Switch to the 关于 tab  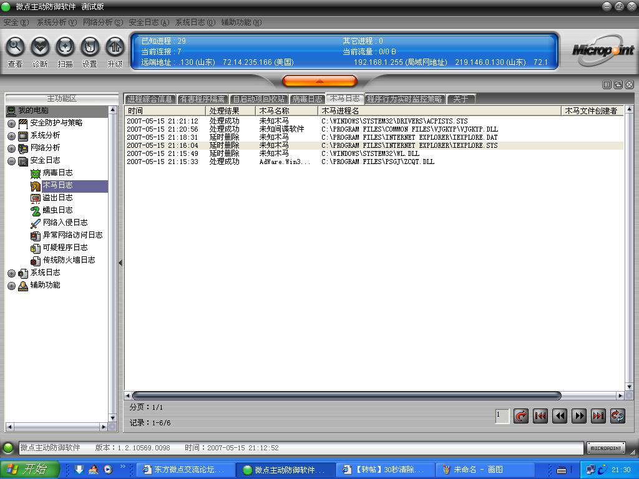point(461,99)
